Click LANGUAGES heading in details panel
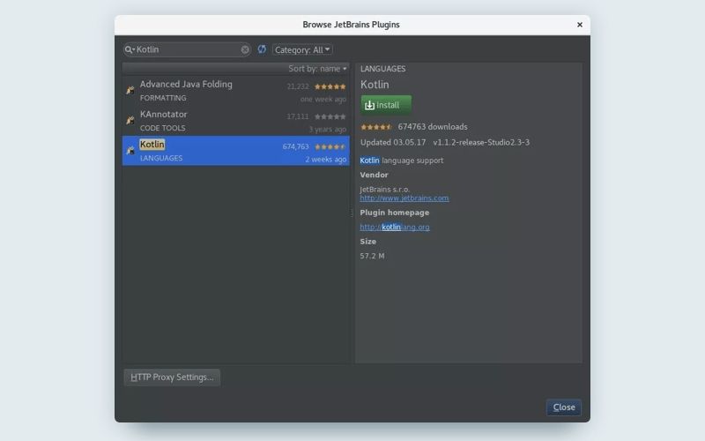This screenshot has width=705, height=441. coord(382,69)
